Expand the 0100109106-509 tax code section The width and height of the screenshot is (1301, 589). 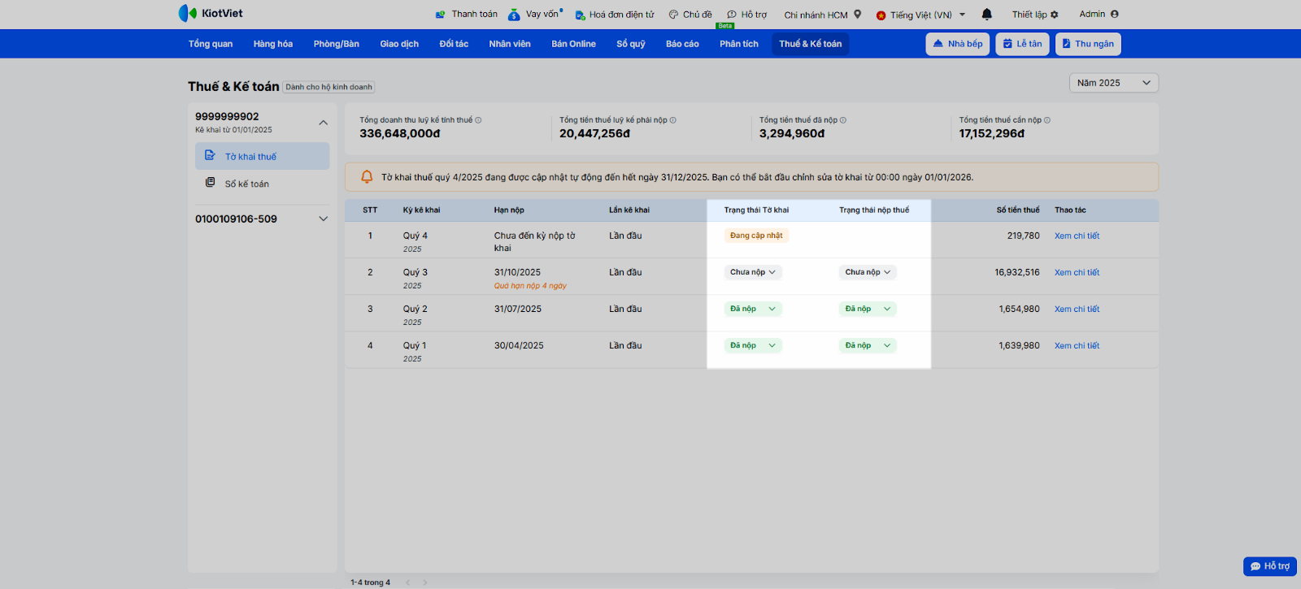click(x=324, y=219)
